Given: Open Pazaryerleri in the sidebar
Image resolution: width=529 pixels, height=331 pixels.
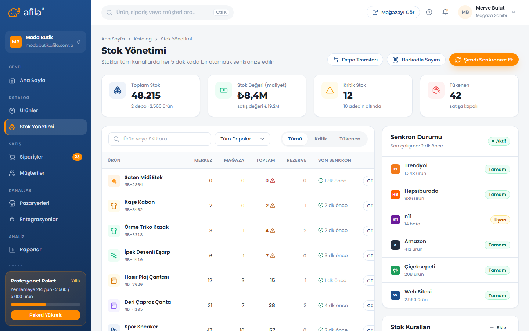Looking at the screenshot, I should [x=46, y=203].
